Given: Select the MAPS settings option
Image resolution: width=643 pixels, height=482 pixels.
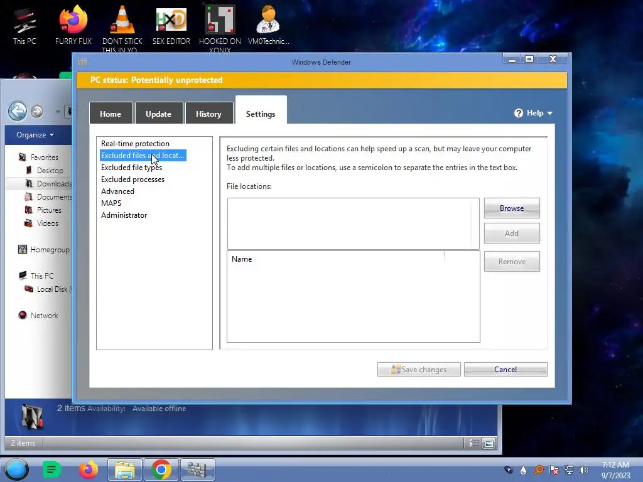Looking at the screenshot, I should tap(111, 203).
